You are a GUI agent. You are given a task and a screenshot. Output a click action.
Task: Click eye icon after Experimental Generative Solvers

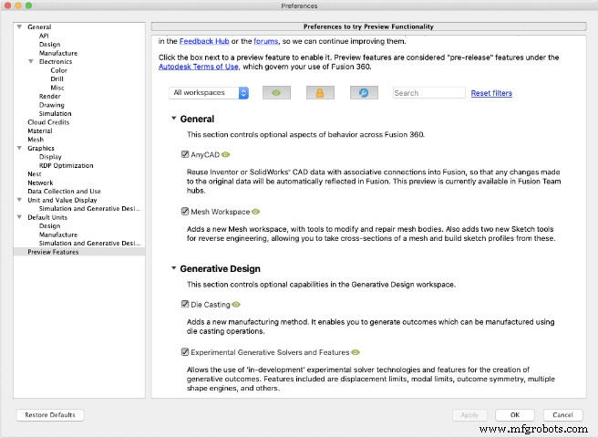tap(356, 351)
